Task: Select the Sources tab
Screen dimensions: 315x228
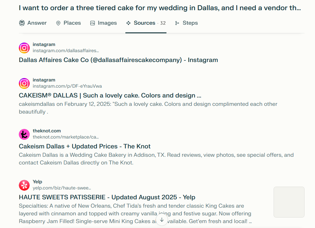Action: point(146,23)
